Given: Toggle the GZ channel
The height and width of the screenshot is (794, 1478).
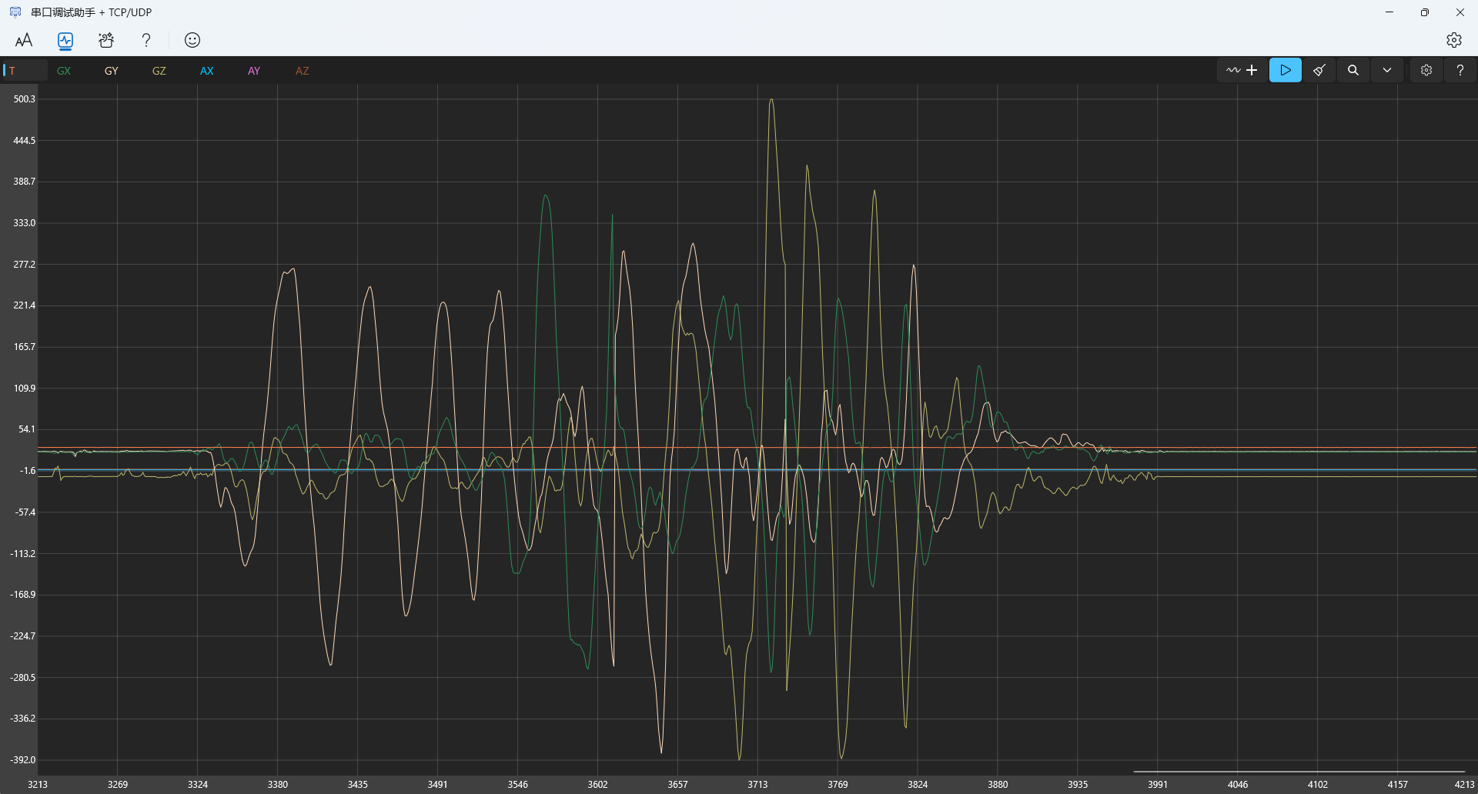Looking at the screenshot, I should point(159,71).
